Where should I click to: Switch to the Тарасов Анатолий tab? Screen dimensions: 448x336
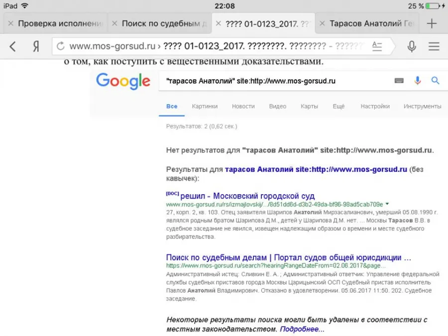(x=366, y=23)
